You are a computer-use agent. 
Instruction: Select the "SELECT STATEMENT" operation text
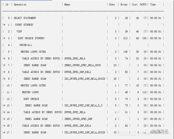pyautogui.click(x=25, y=18)
